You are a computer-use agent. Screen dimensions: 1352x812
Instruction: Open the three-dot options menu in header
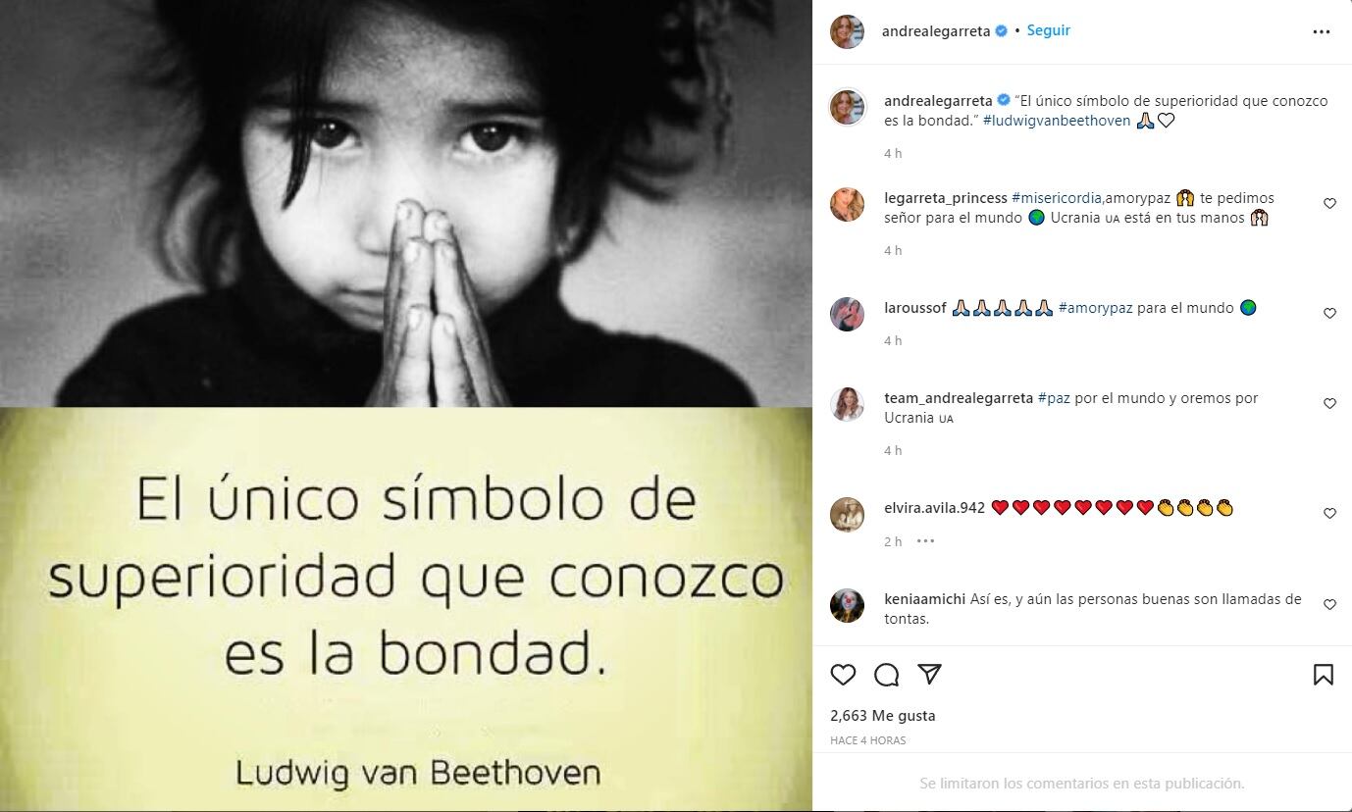pyautogui.click(x=1322, y=31)
